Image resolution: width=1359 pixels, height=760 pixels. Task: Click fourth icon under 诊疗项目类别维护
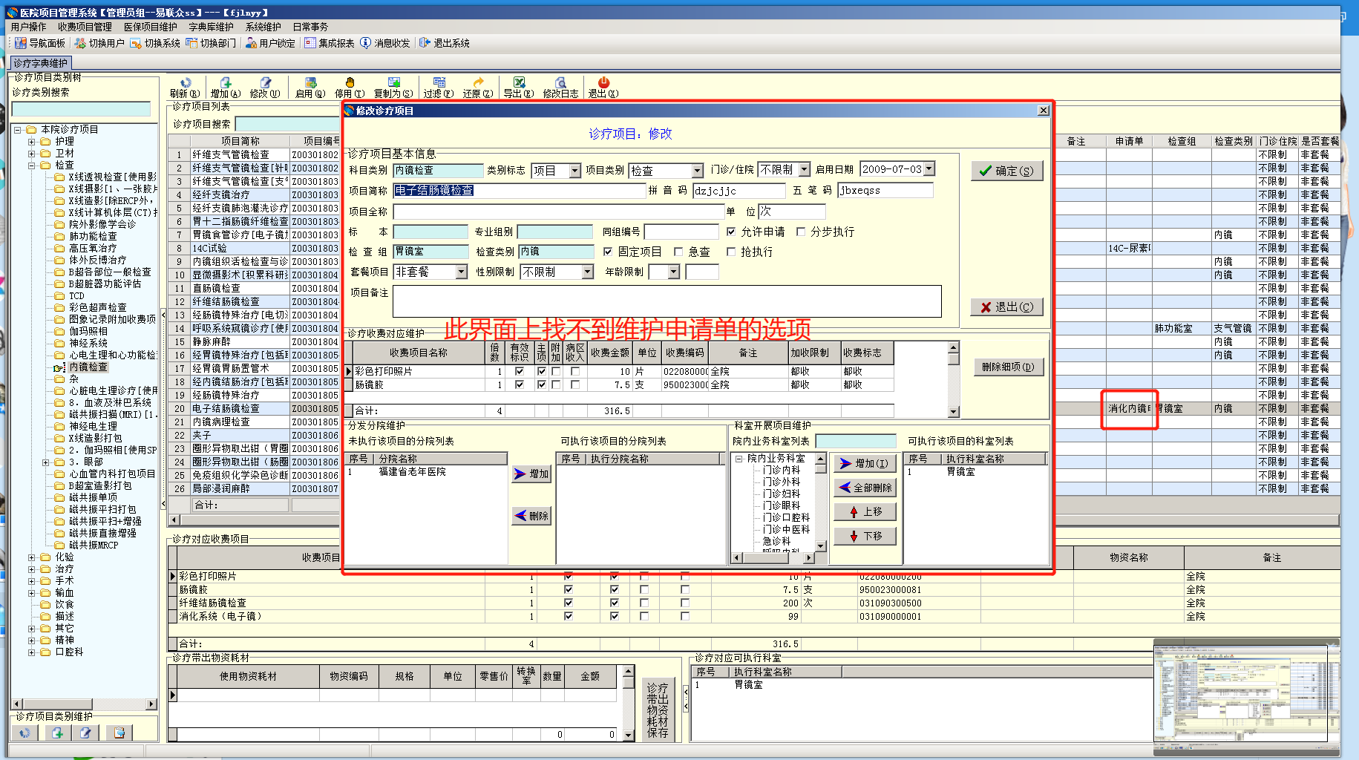119,733
